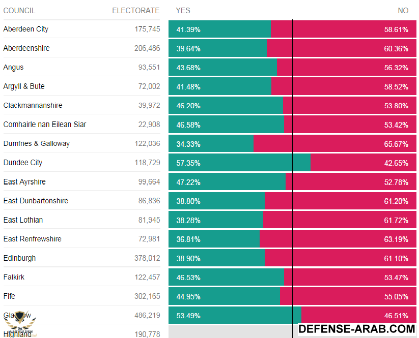Click the NO column header
Viewport: 419px width, 338px height.
pos(403,11)
